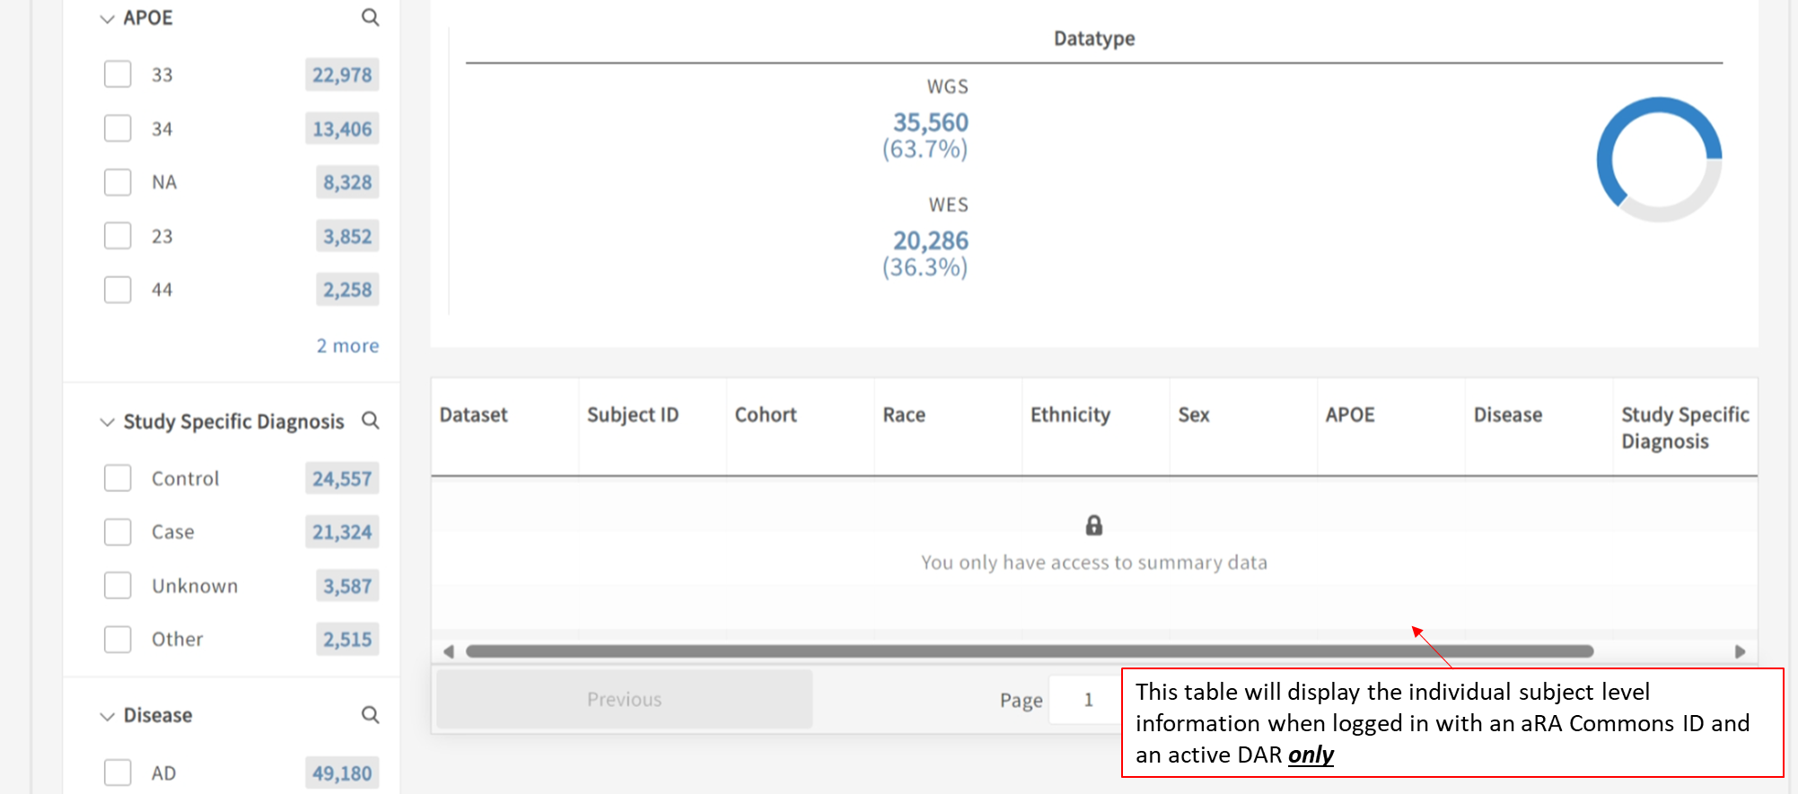Screen dimensions: 1798x794
Task: Select the APOE 44 checkbox
Action: (x=118, y=290)
